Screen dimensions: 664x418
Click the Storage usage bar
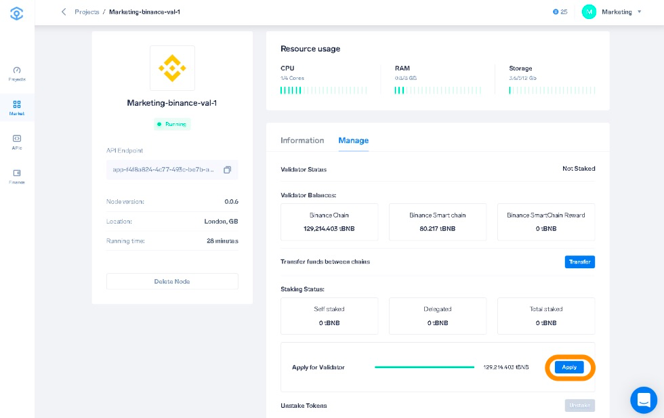click(x=552, y=90)
